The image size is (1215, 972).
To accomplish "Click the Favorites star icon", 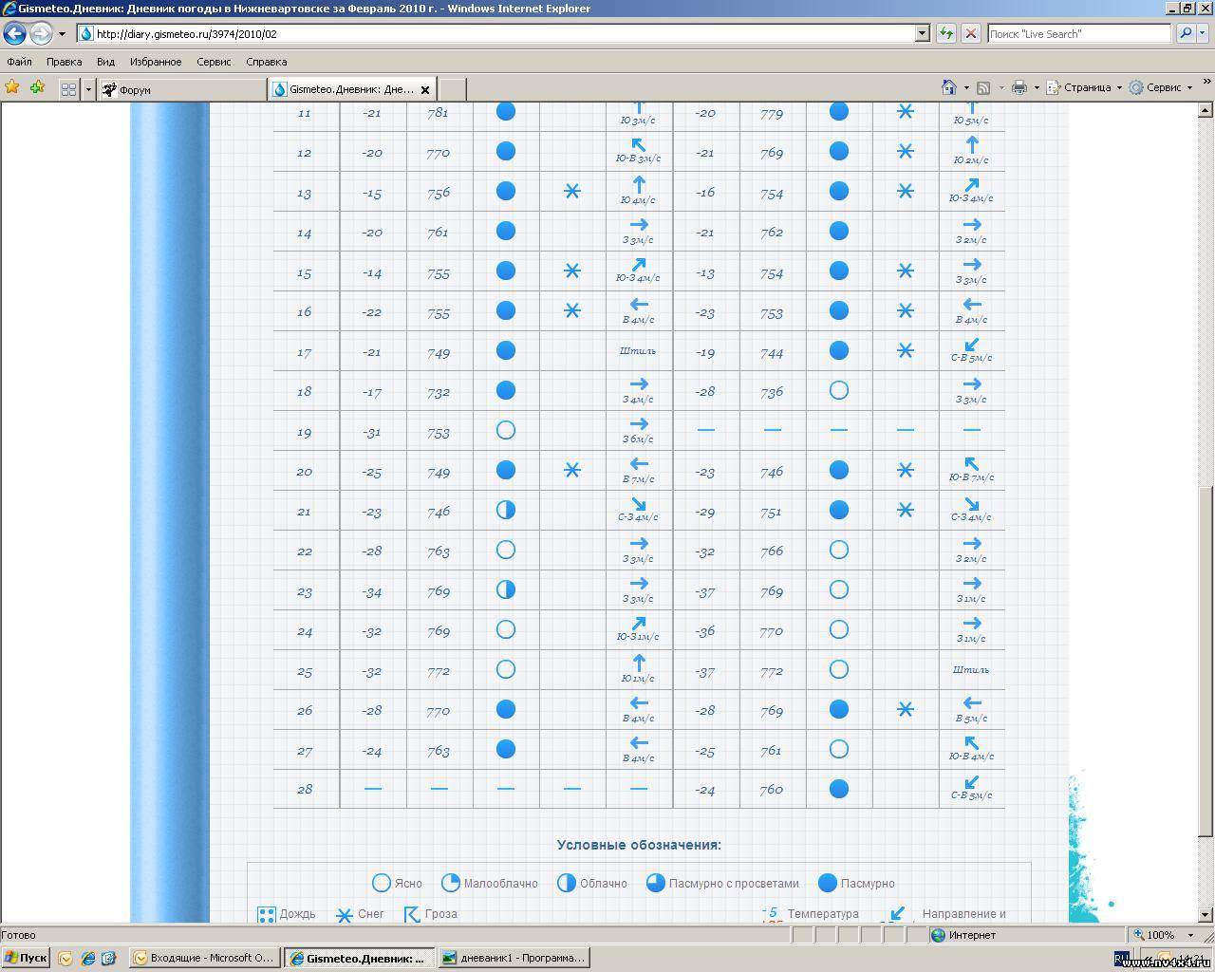I will (12, 87).
